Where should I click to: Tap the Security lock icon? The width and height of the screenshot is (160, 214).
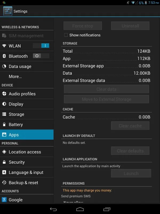point(4,162)
